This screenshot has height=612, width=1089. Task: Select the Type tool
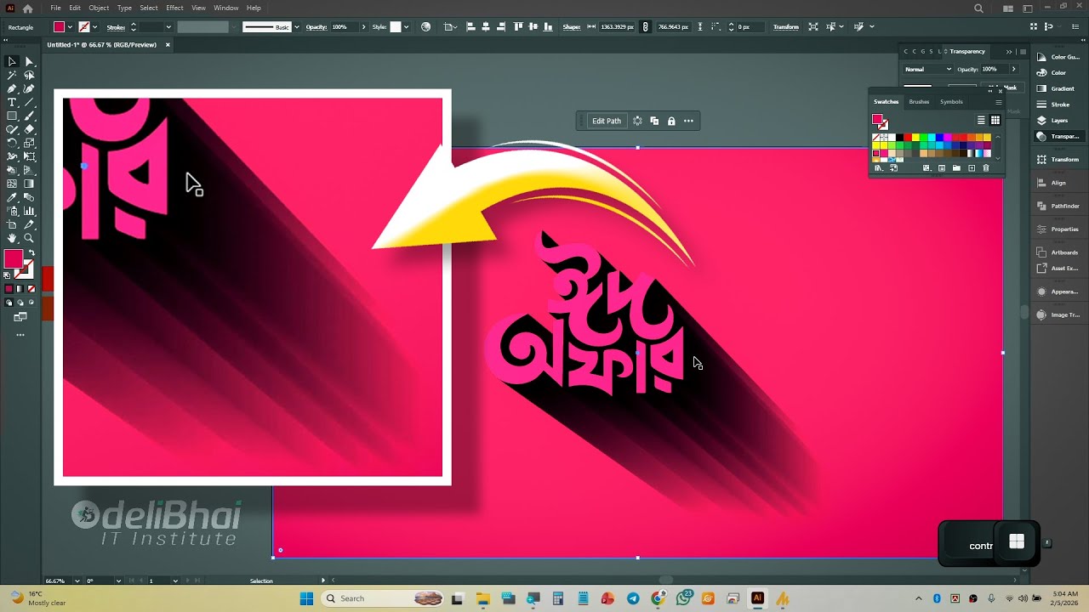tap(12, 102)
